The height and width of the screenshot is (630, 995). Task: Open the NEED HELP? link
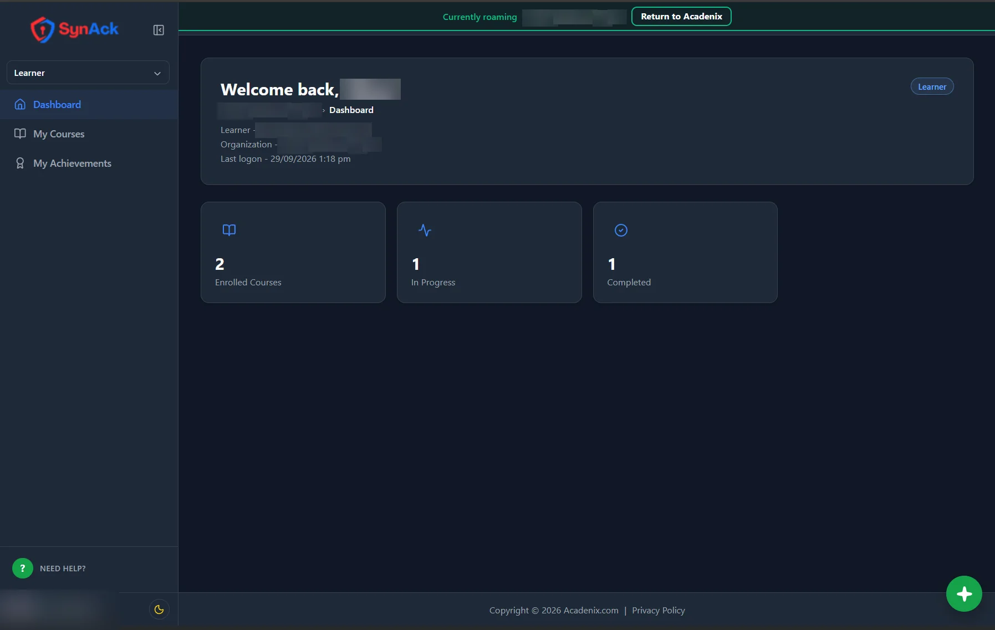(63, 568)
